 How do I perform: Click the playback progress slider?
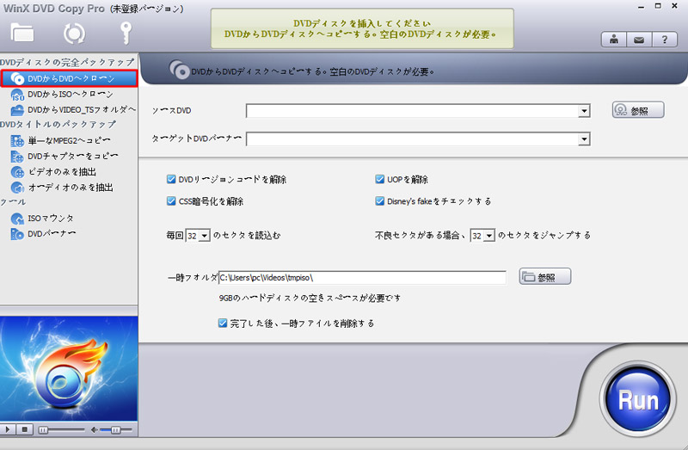(x=61, y=430)
